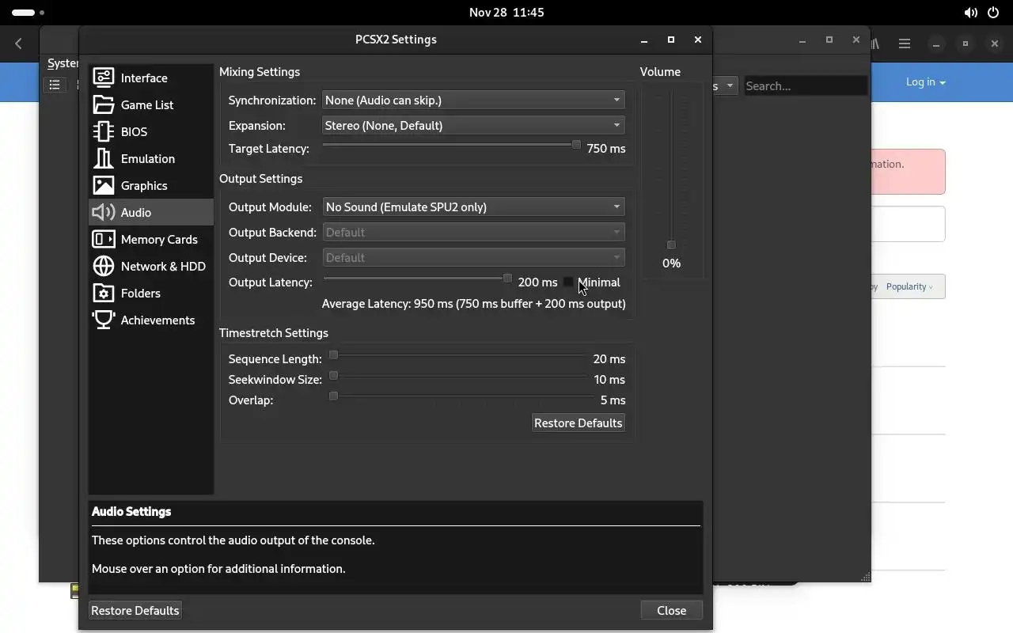Open the Network & HDD page

point(150,266)
